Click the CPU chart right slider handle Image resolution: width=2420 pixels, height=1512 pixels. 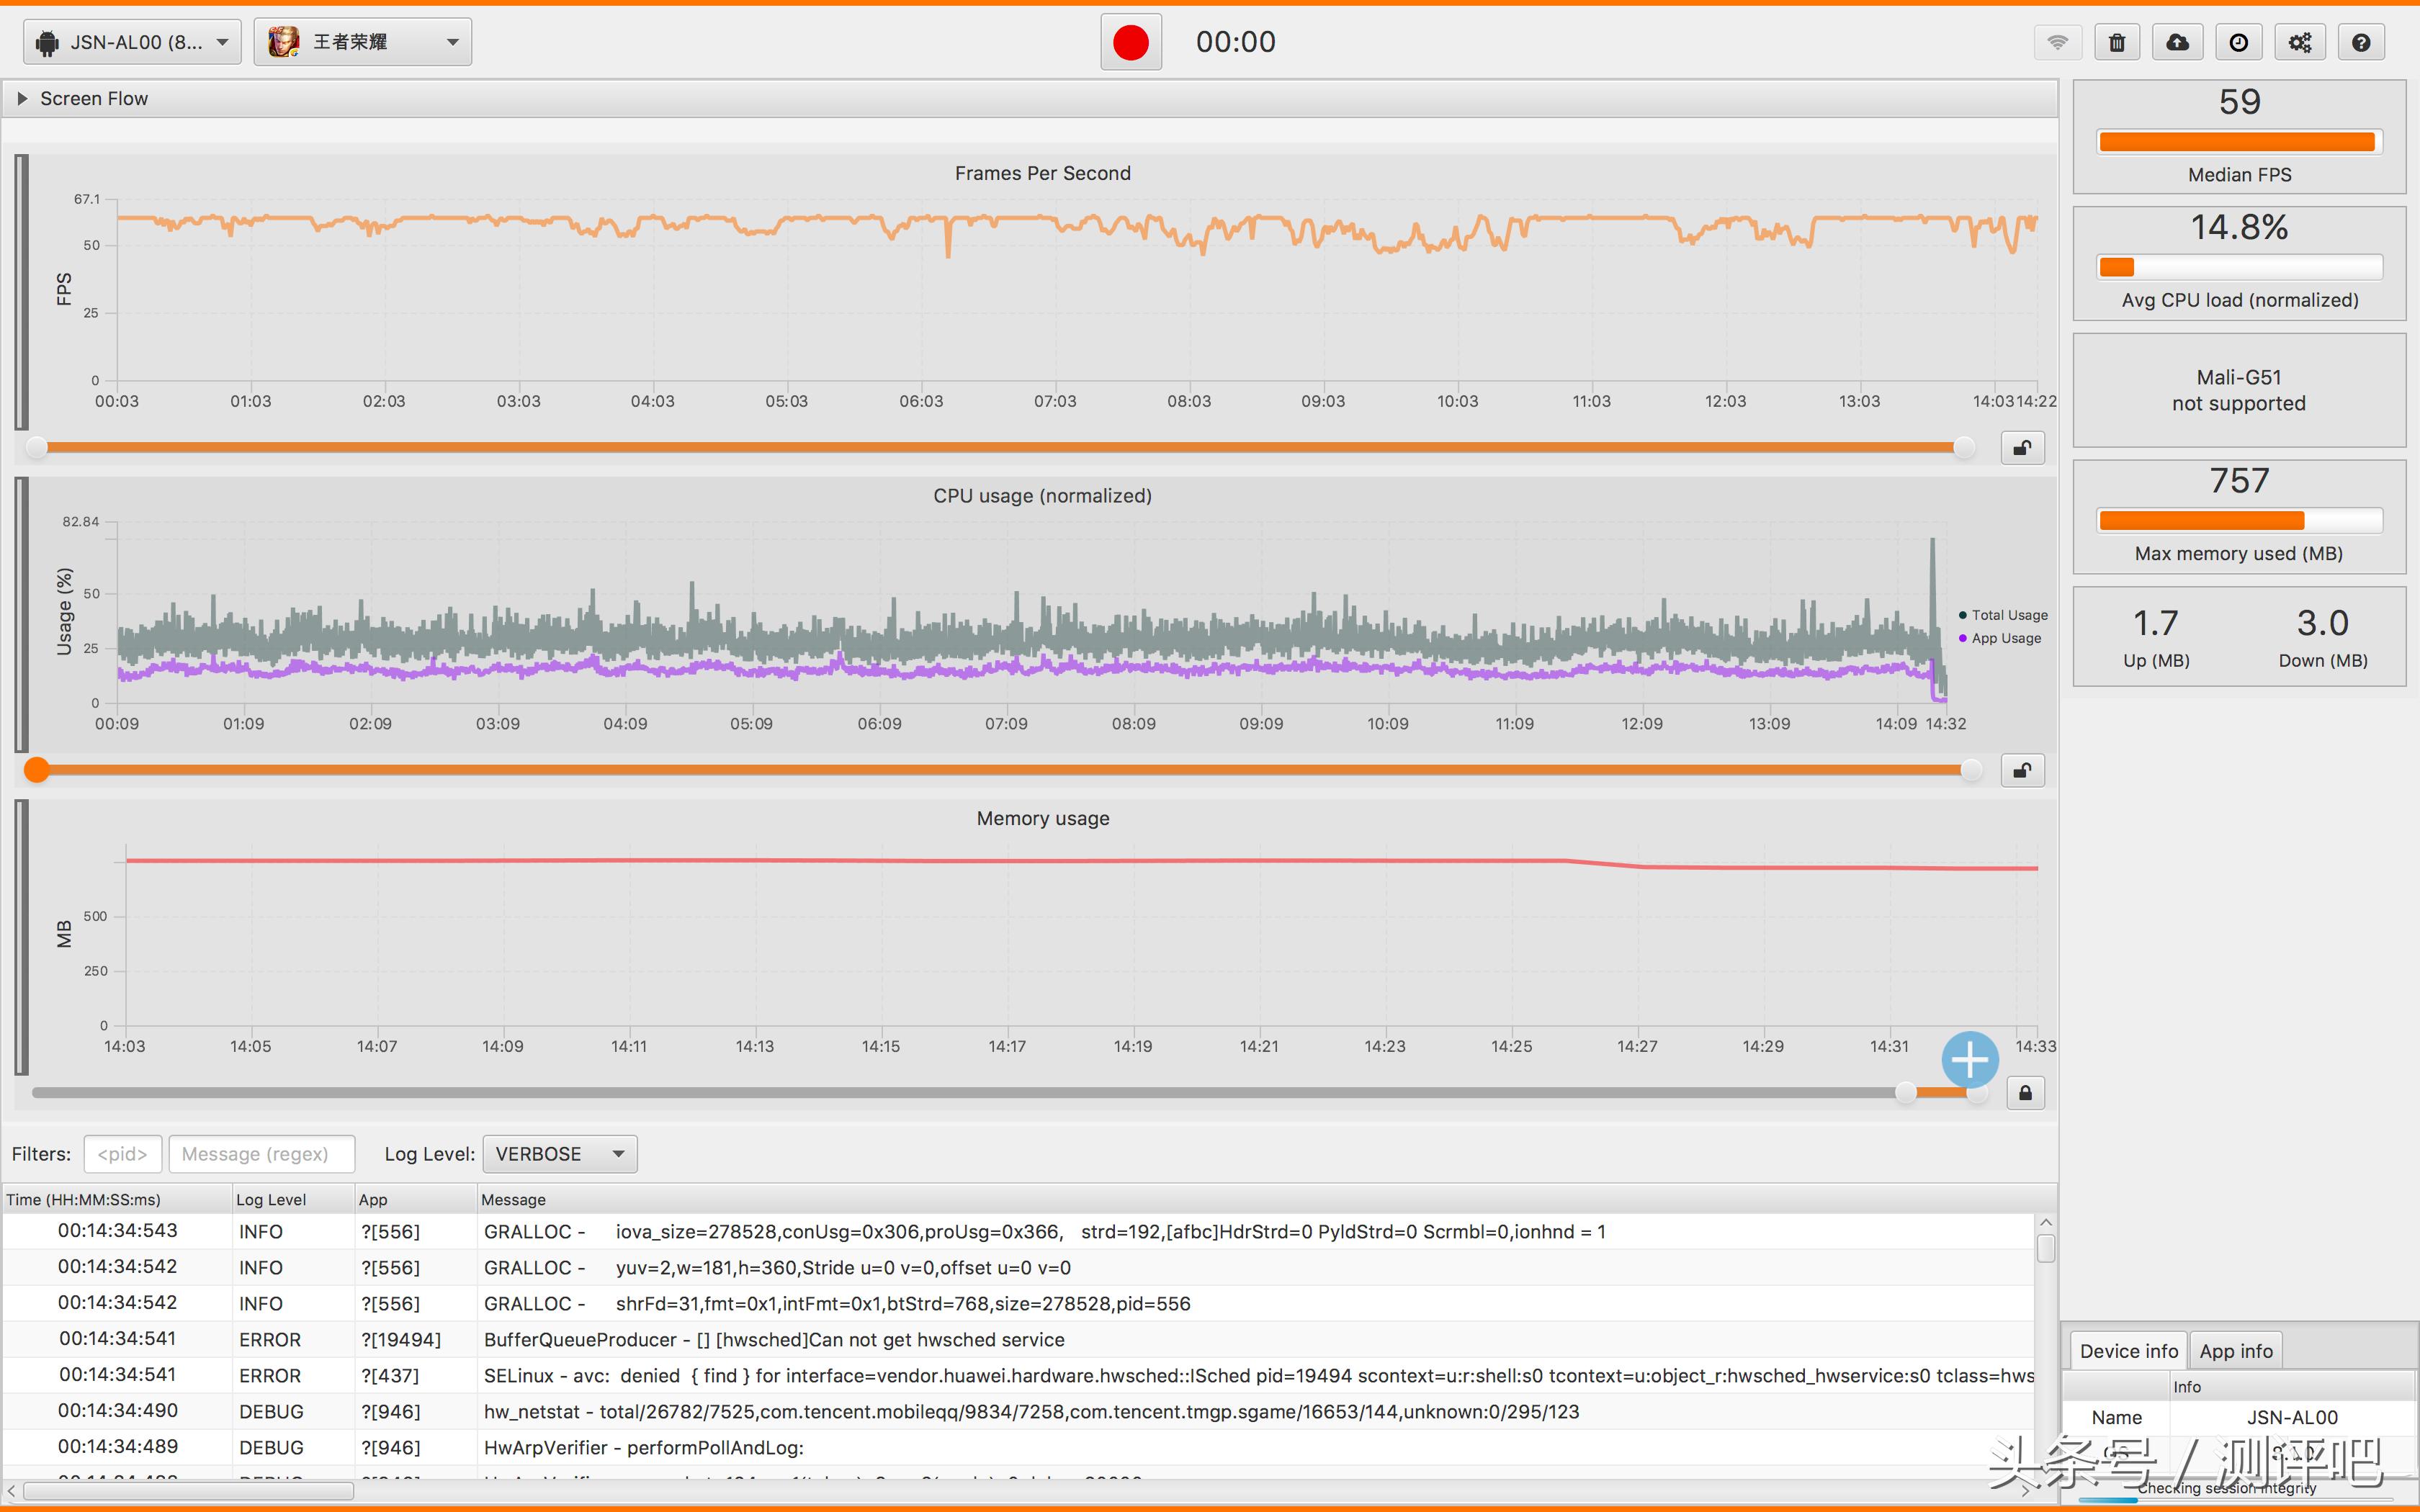click(x=1971, y=769)
